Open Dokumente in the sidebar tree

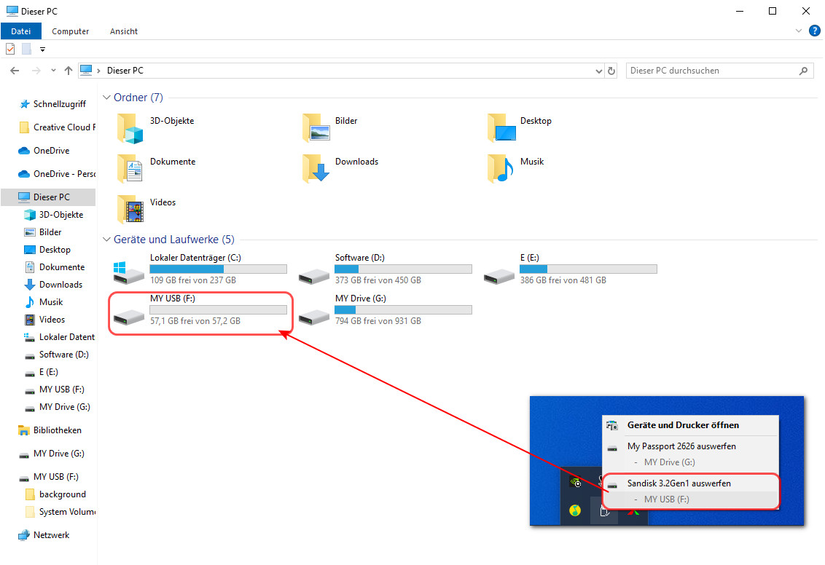[x=55, y=267]
